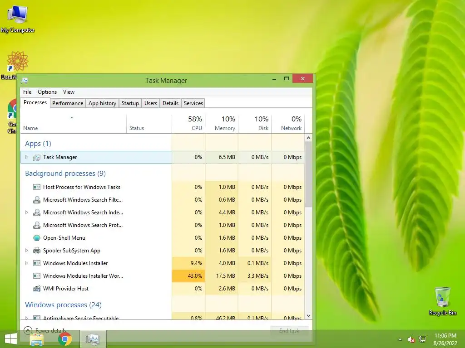Select the Apps (1) group header
Viewport: 465px width, 348px height.
point(38,144)
